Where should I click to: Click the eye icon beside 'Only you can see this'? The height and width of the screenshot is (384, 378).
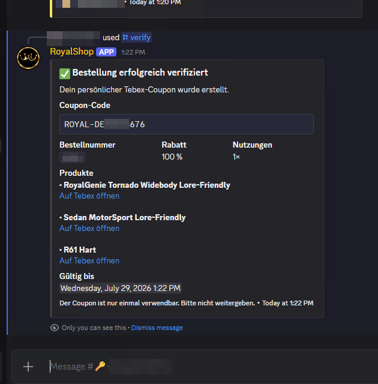(55, 328)
